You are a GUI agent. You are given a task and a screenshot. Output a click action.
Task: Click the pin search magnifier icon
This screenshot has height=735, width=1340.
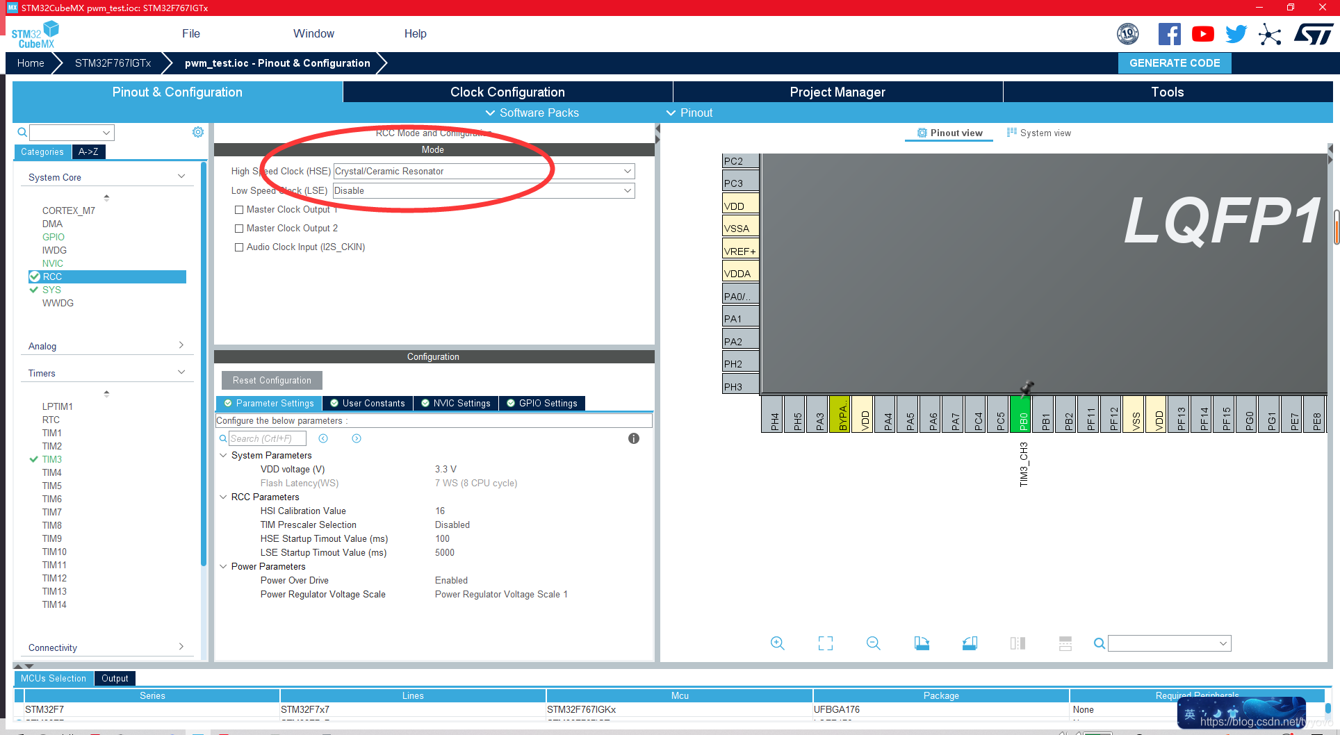click(x=1099, y=643)
